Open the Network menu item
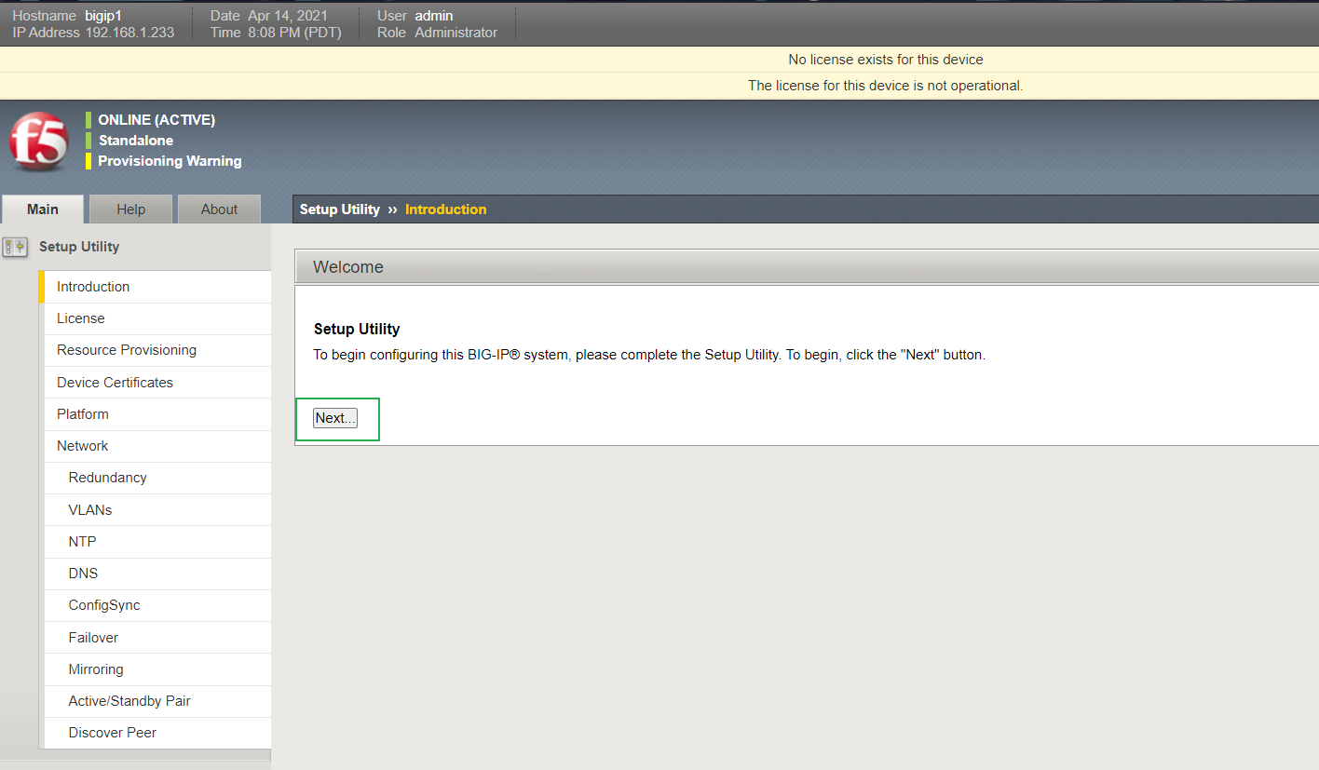This screenshot has width=1319, height=770. click(x=156, y=446)
